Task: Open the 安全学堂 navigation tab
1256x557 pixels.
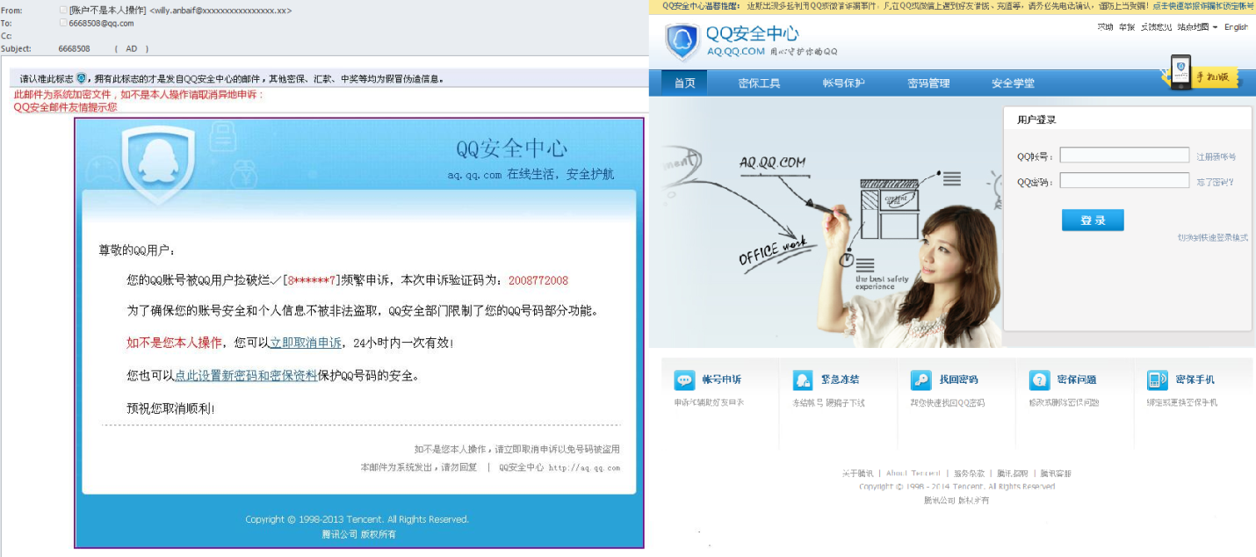Action: pyautogui.click(x=1013, y=83)
